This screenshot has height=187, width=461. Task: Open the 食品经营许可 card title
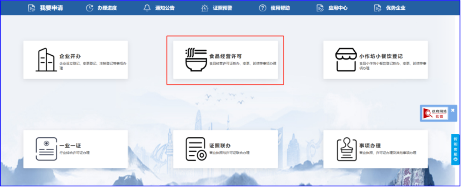225,57
